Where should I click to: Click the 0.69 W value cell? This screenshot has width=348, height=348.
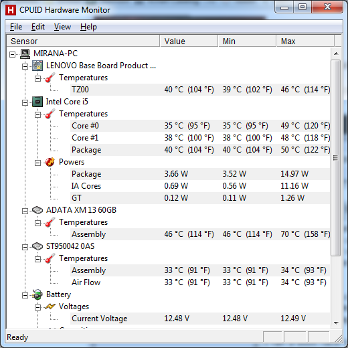(176, 186)
